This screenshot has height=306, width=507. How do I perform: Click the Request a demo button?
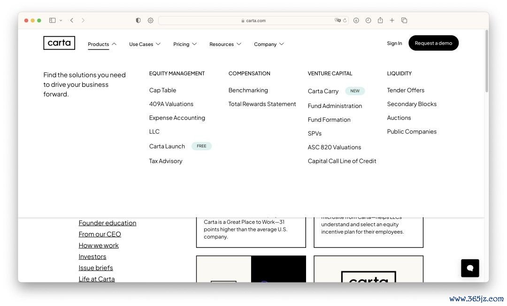tap(433, 43)
